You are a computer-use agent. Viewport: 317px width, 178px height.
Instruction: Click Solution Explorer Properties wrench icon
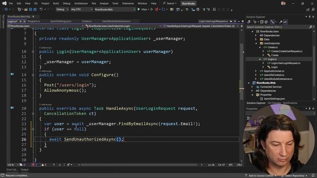point(281,22)
